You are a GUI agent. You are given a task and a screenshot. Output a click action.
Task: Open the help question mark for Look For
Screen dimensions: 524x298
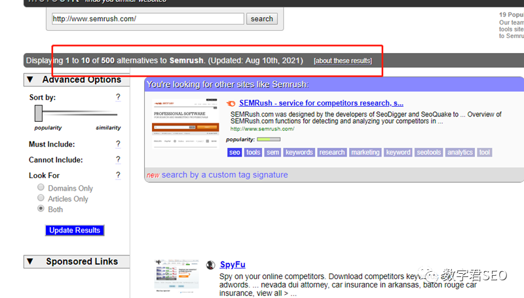click(118, 176)
